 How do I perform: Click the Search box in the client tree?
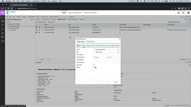pos(20,22)
